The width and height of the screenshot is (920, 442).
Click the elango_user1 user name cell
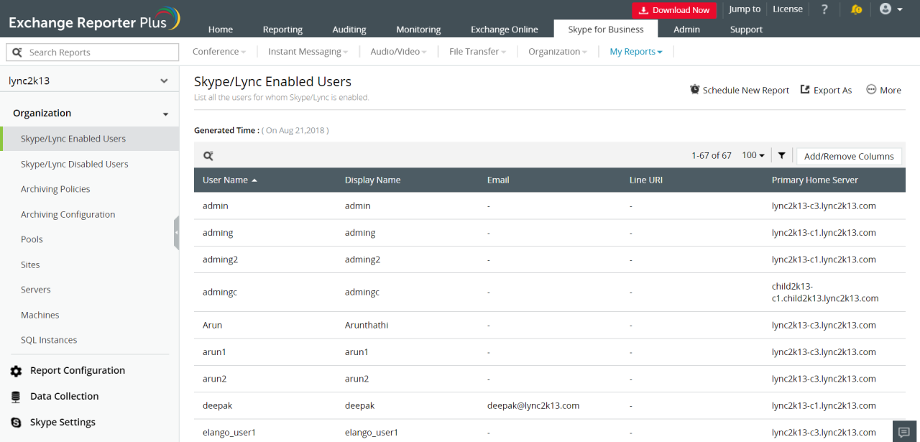(x=229, y=433)
